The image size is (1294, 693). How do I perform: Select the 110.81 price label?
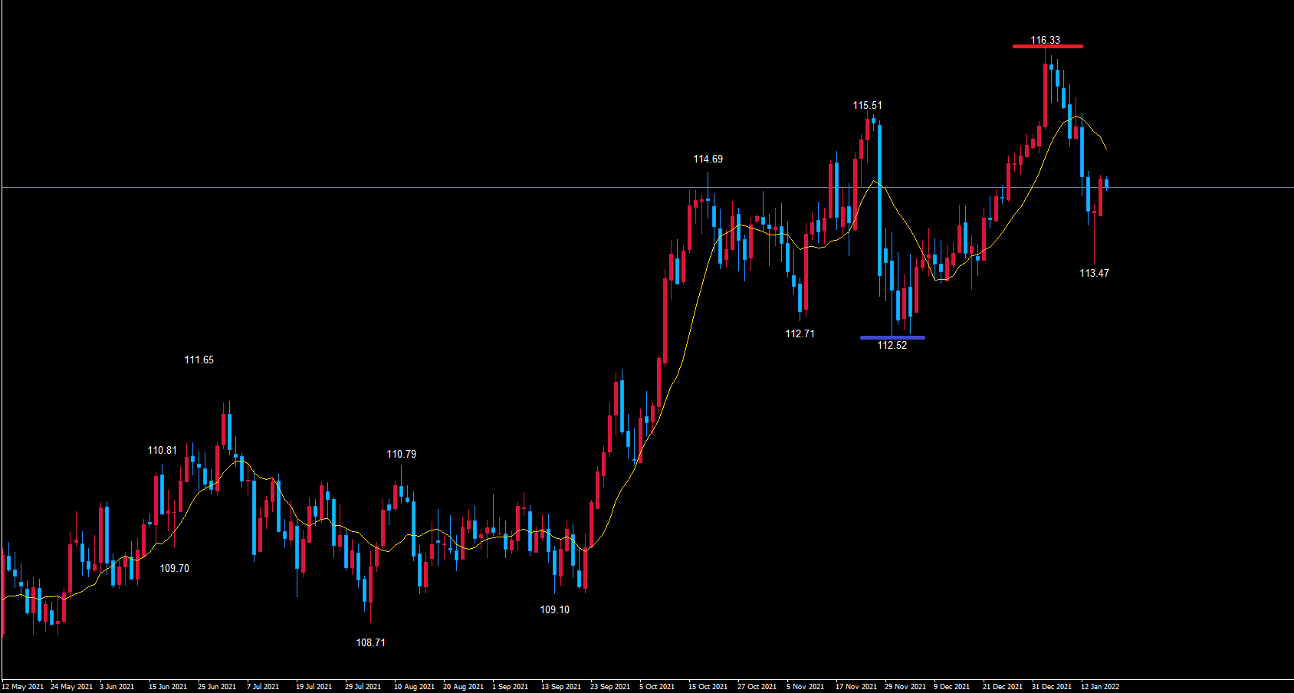(x=162, y=451)
